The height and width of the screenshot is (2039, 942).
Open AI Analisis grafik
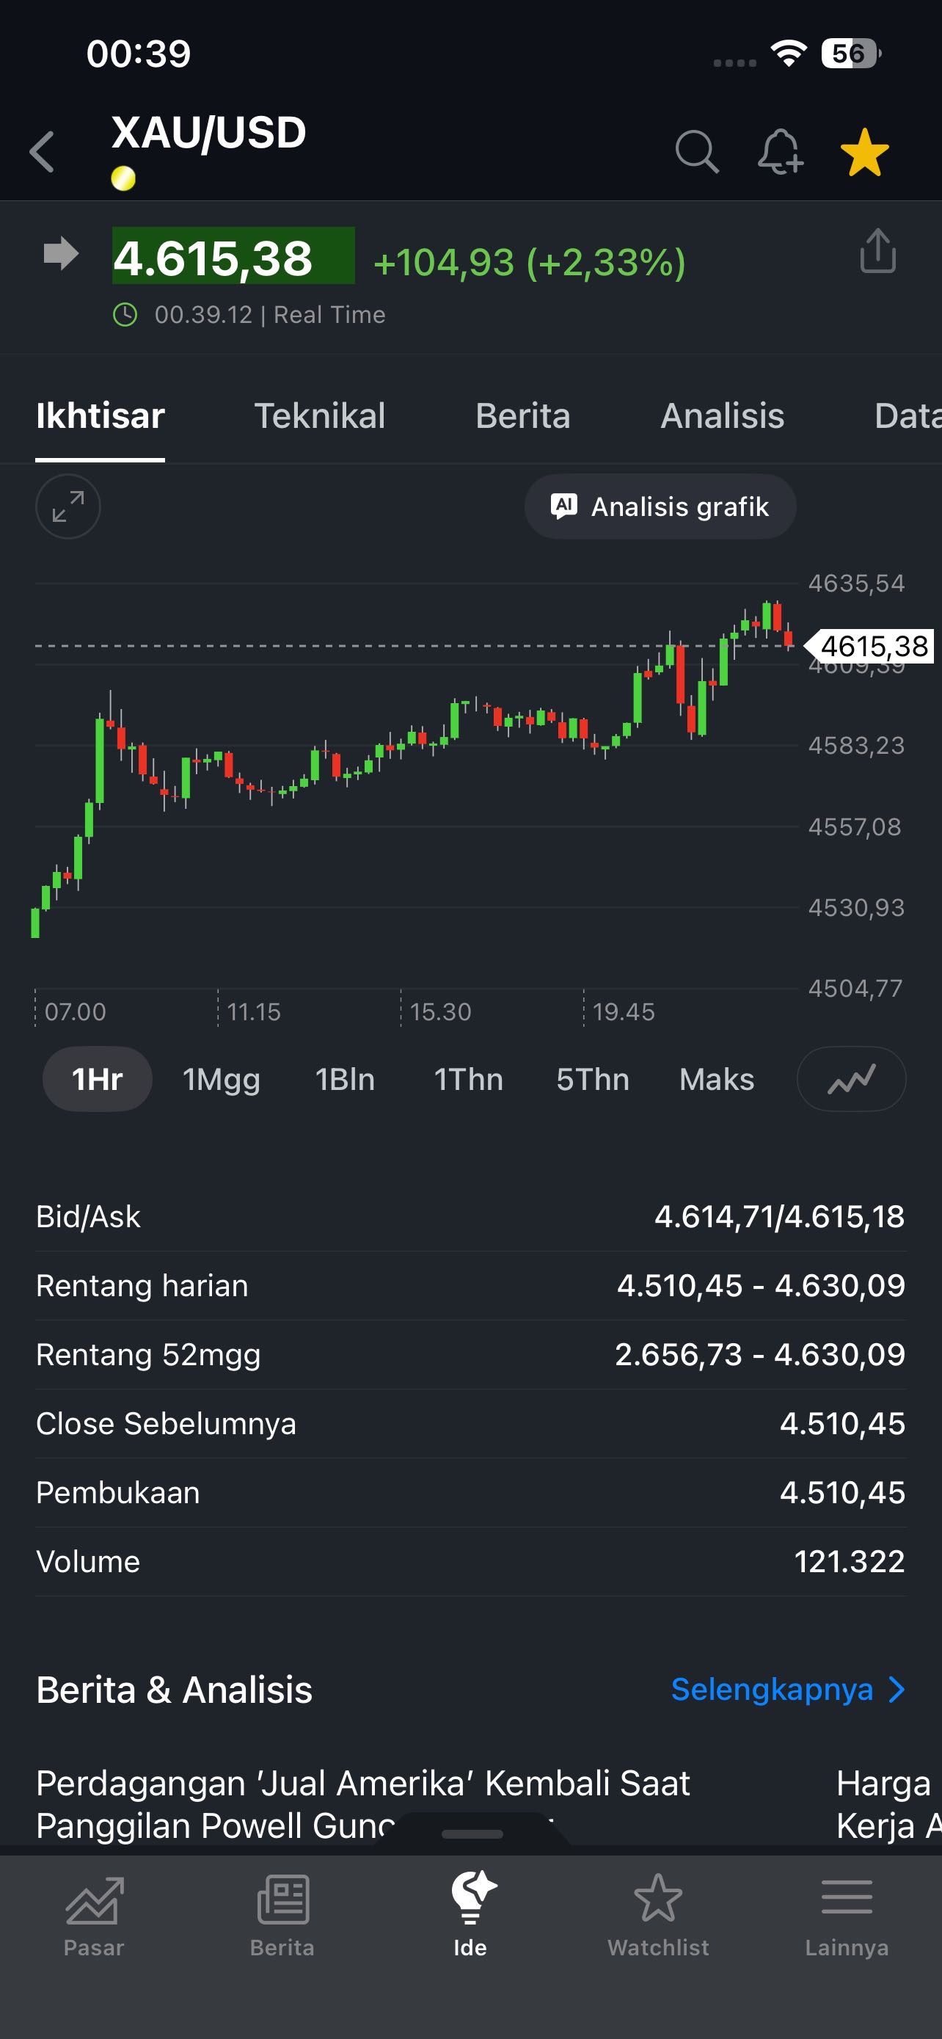click(x=660, y=506)
